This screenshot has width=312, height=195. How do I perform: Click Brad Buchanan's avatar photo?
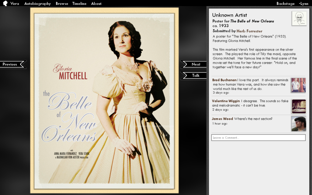299,85
